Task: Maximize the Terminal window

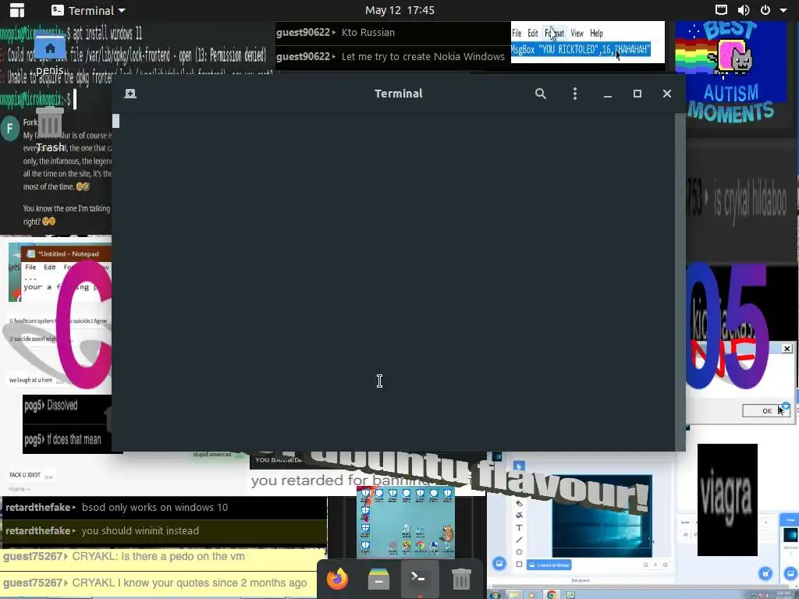Action: coord(637,94)
